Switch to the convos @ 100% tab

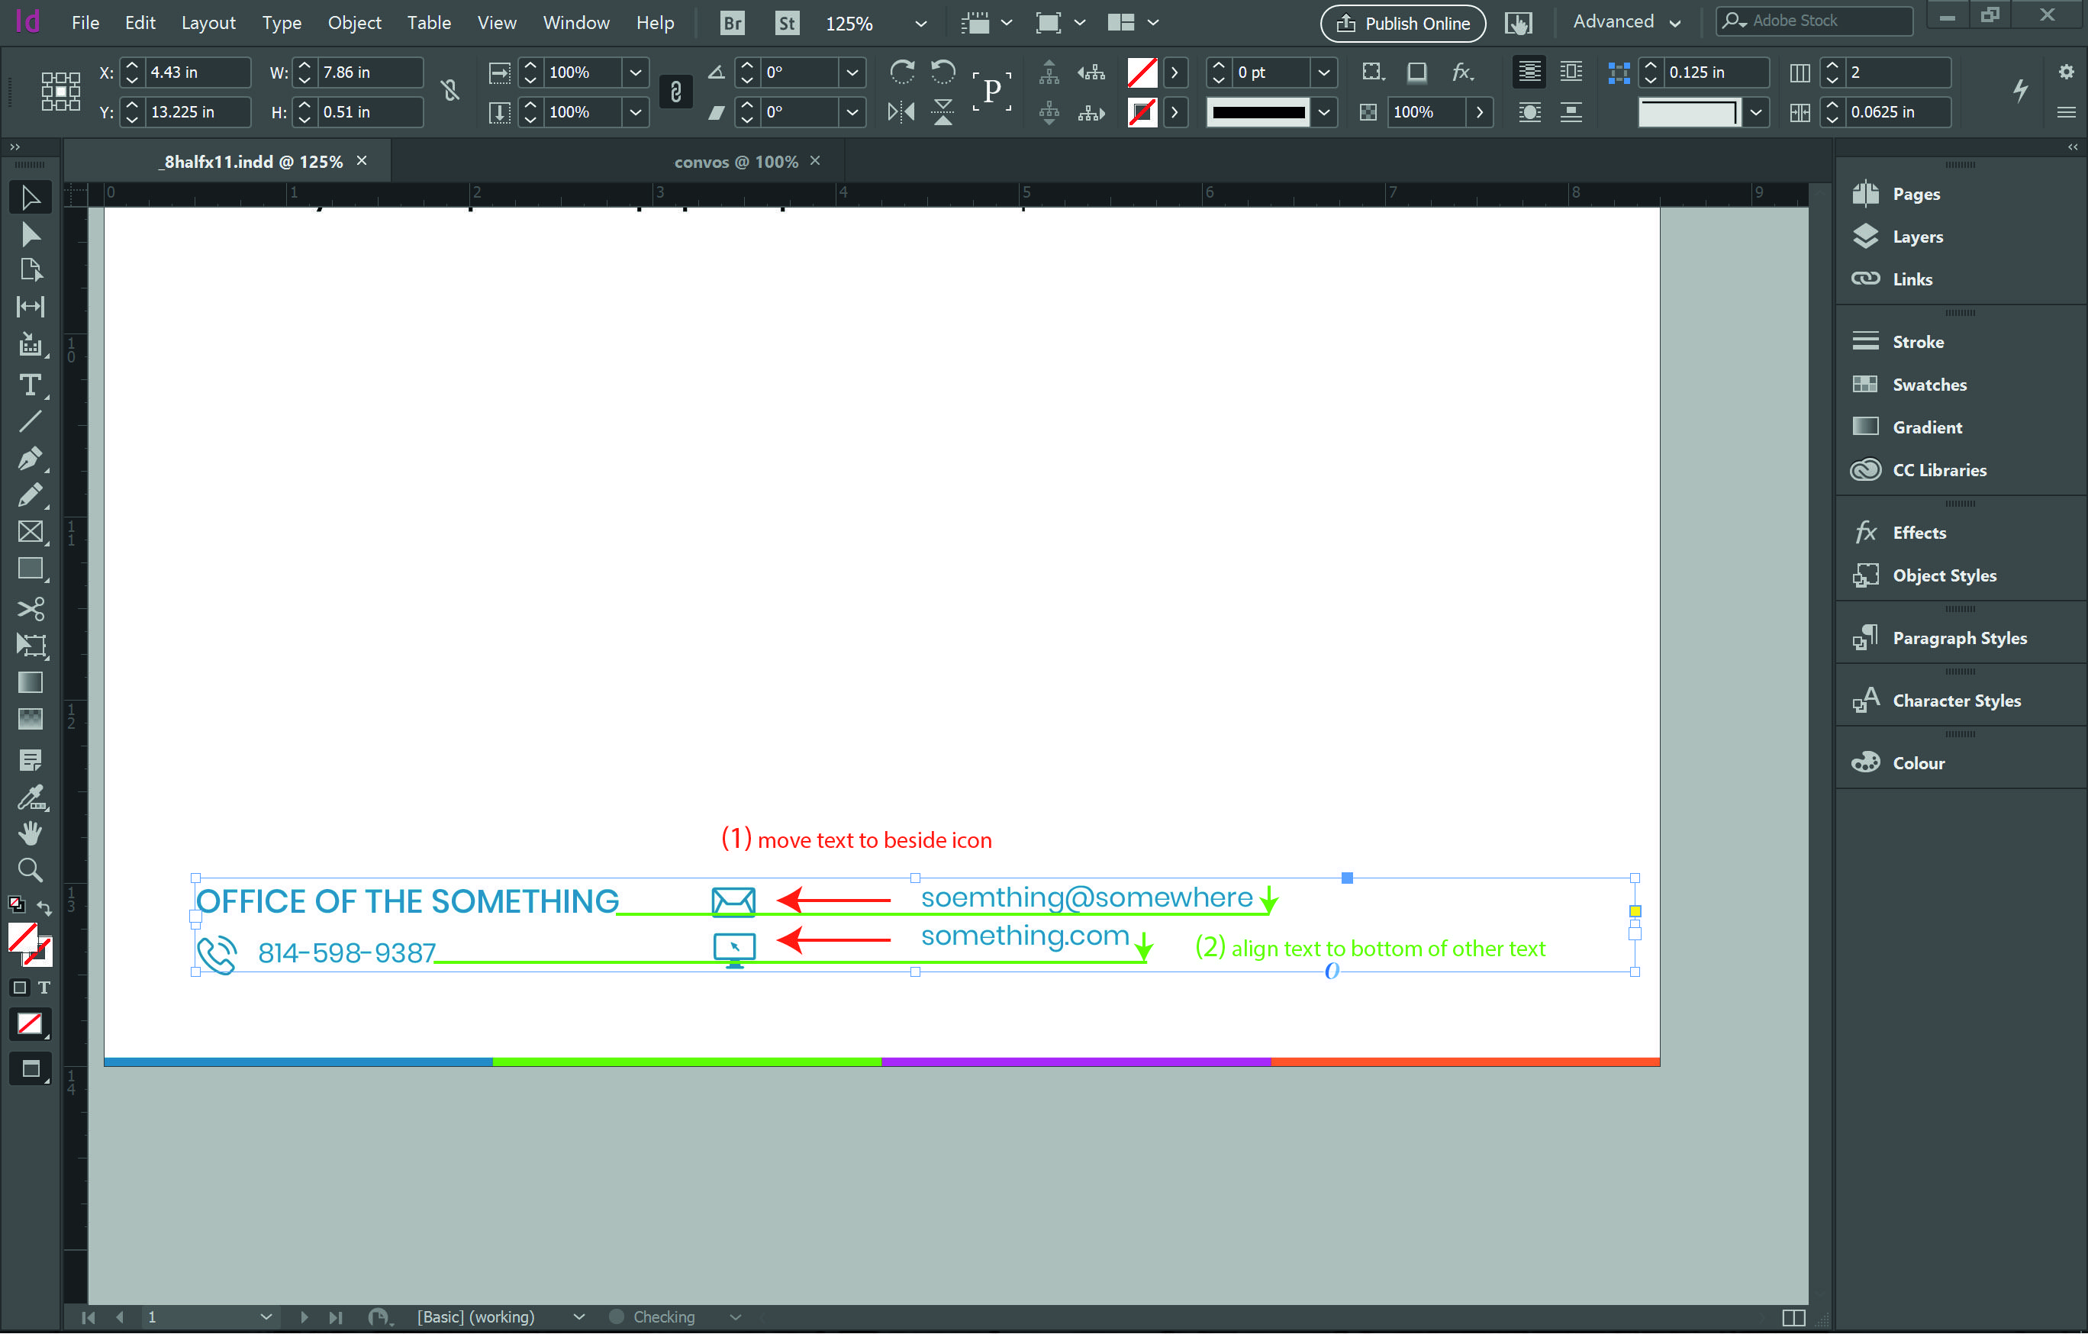[736, 161]
